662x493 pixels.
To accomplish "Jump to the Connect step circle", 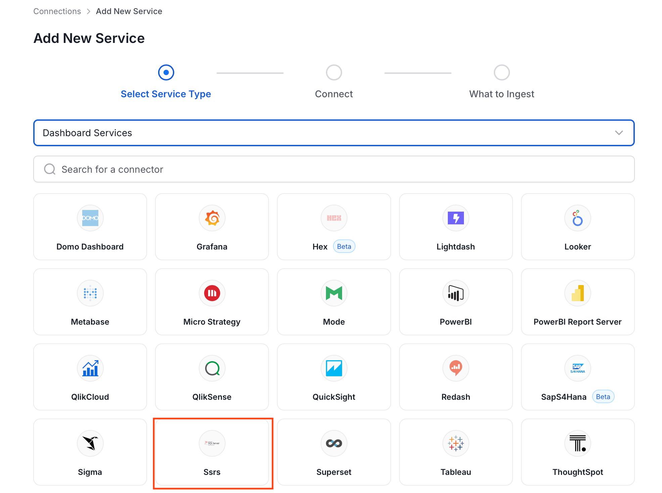I will pyautogui.click(x=334, y=72).
